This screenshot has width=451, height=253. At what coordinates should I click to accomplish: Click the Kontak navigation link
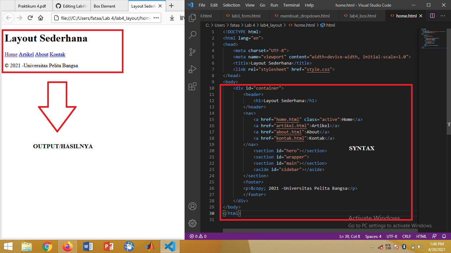[x=57, y=54]
